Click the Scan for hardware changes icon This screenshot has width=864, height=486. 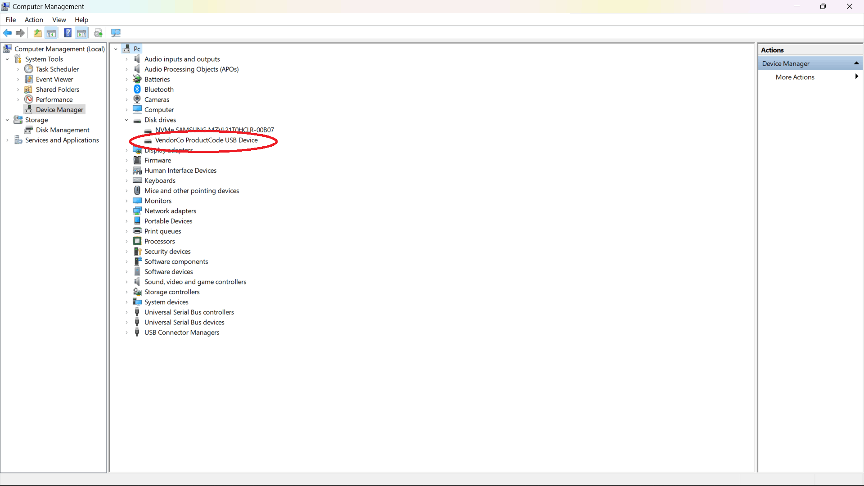pos(116,33)
